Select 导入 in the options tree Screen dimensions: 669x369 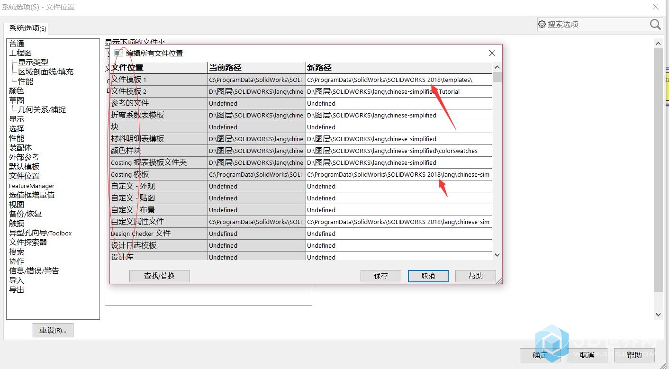(x=17, y=280)
